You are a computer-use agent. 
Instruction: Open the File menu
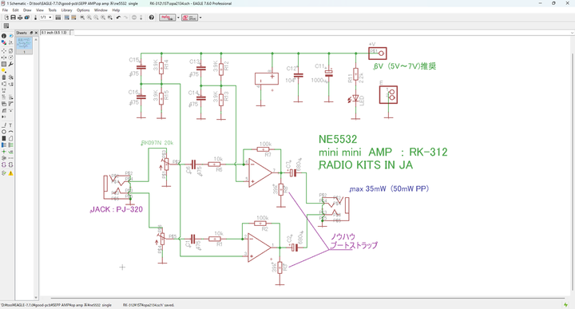click(5, 10)
